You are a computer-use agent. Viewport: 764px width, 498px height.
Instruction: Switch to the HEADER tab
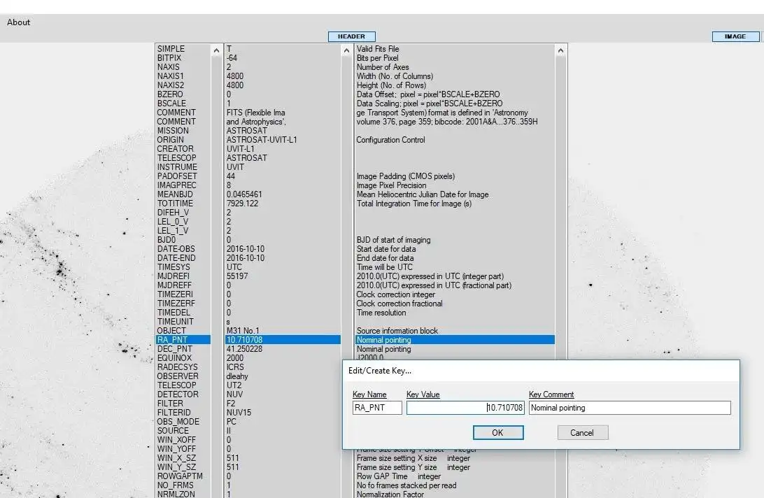pyautogui.click(x=351, y=36)
